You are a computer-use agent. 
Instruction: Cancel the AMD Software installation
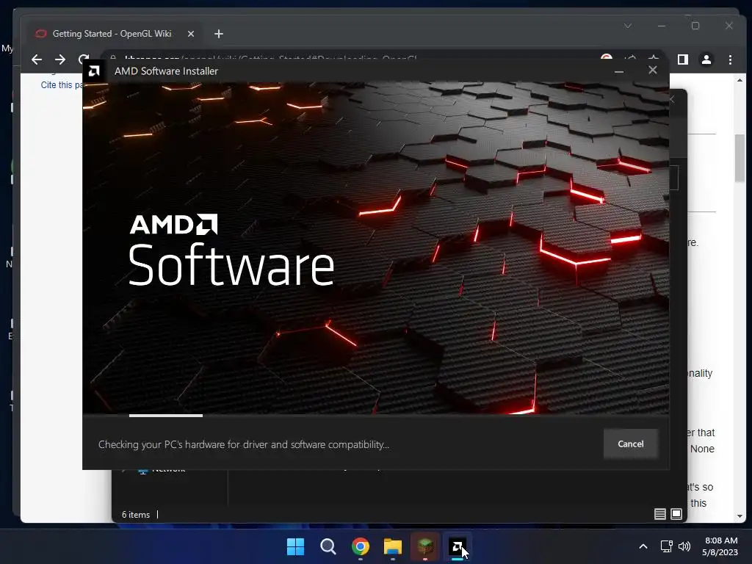[631, 444]
